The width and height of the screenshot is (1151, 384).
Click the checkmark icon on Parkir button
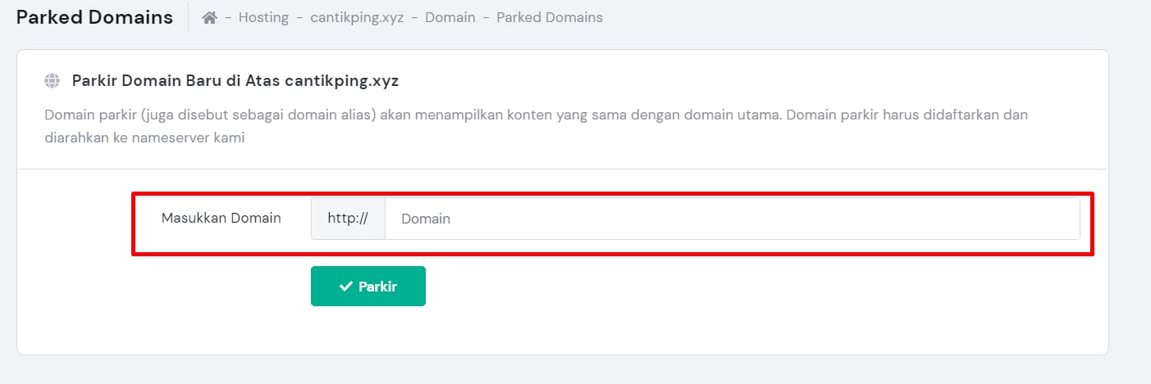[345, 287]
